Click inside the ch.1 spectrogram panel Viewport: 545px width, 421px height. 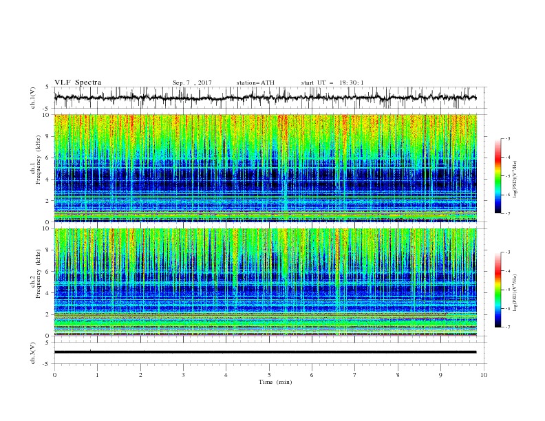tap(265, 168)
